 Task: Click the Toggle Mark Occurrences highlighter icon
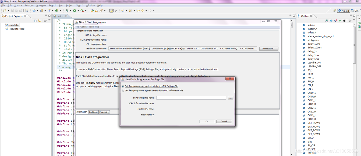[x=111, y=11]
